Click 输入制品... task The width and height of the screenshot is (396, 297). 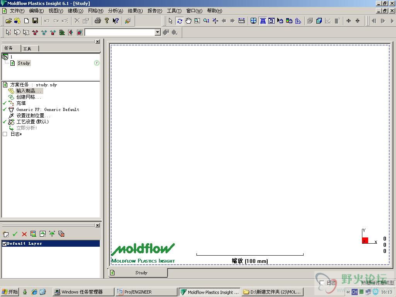[x=29, y=91]
